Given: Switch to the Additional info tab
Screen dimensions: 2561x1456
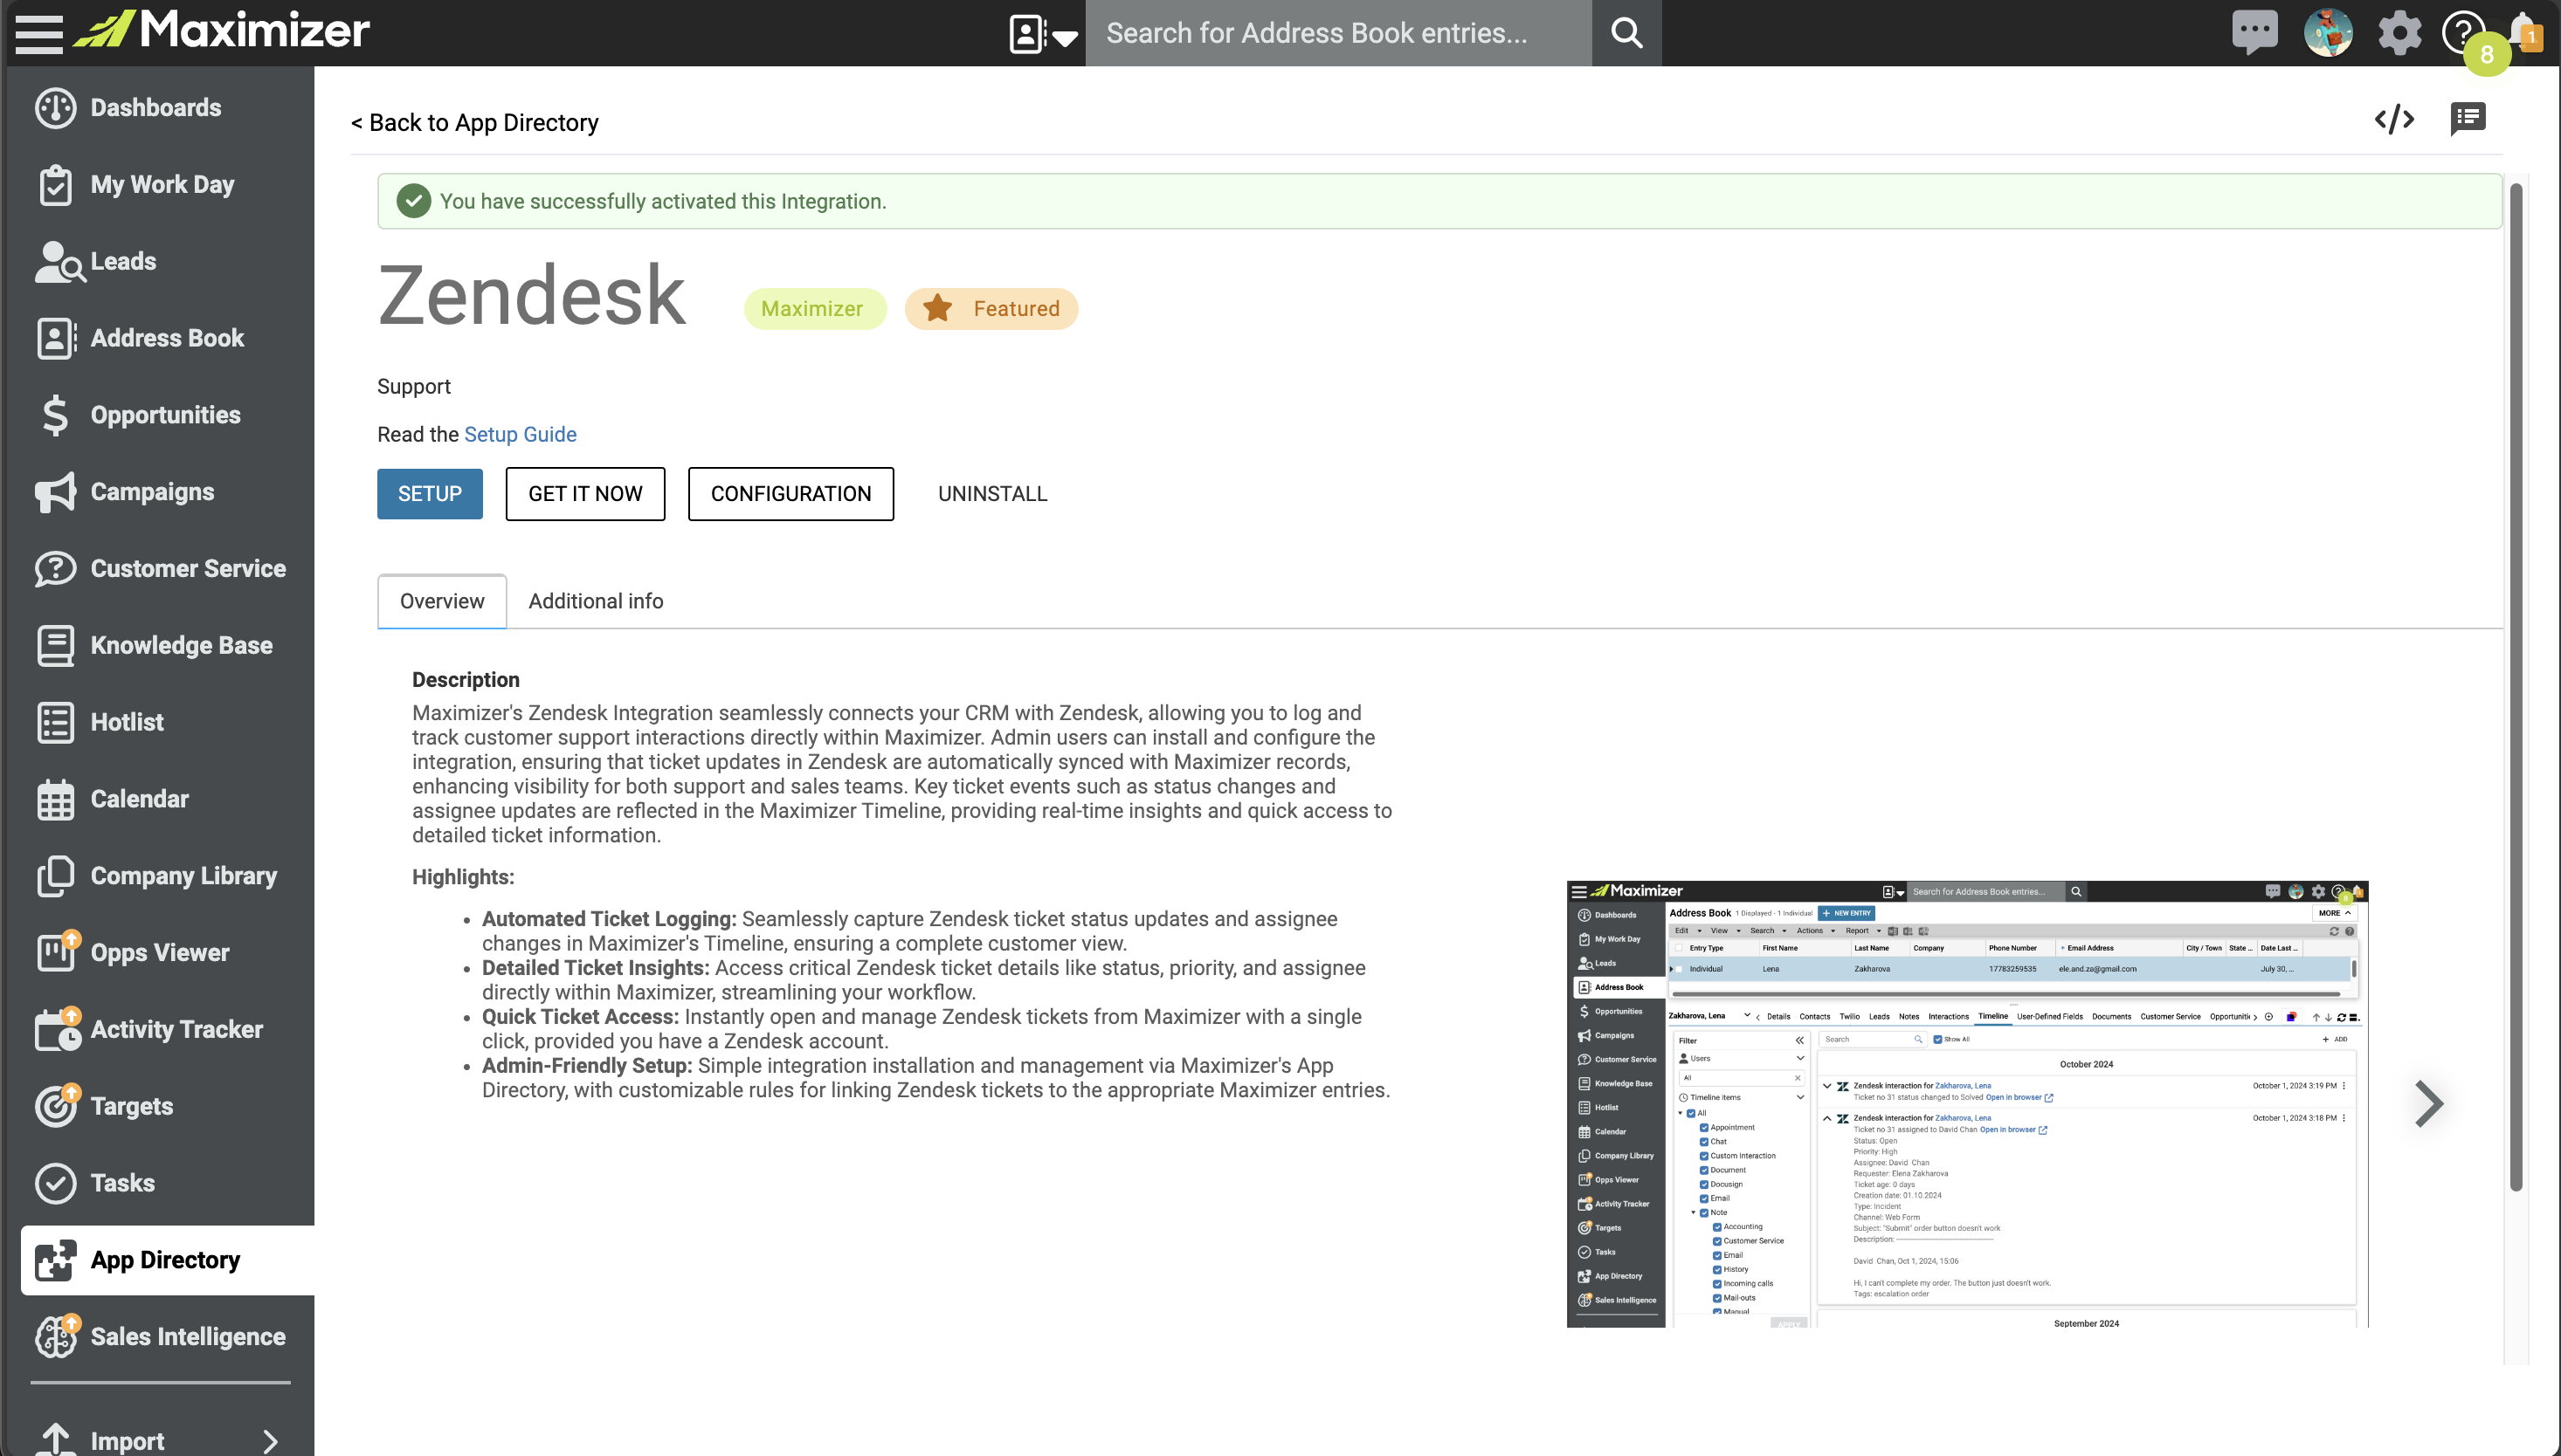Looking at the screenshot, I should [595, 601].
